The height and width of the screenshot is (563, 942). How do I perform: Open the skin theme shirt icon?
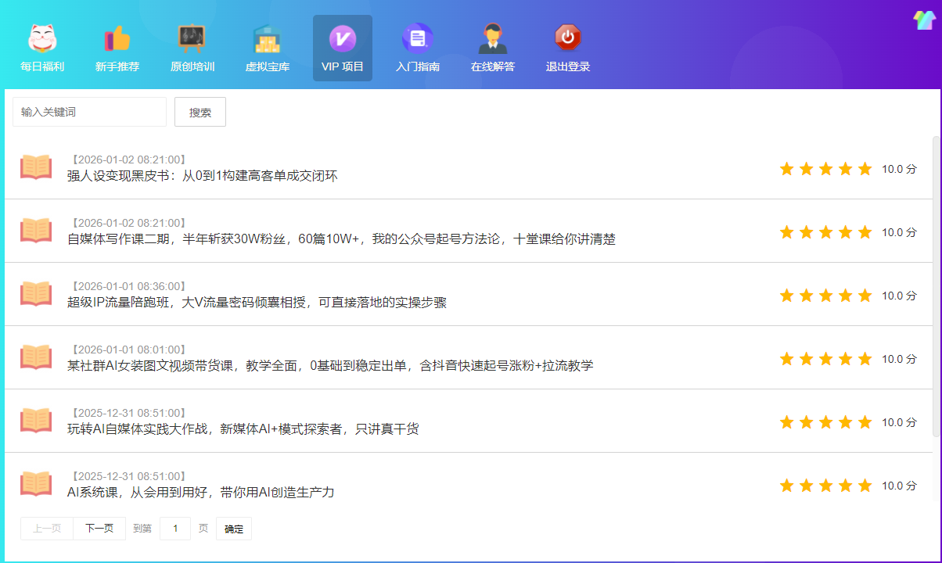pyautogui.click(x=924, y=20)
